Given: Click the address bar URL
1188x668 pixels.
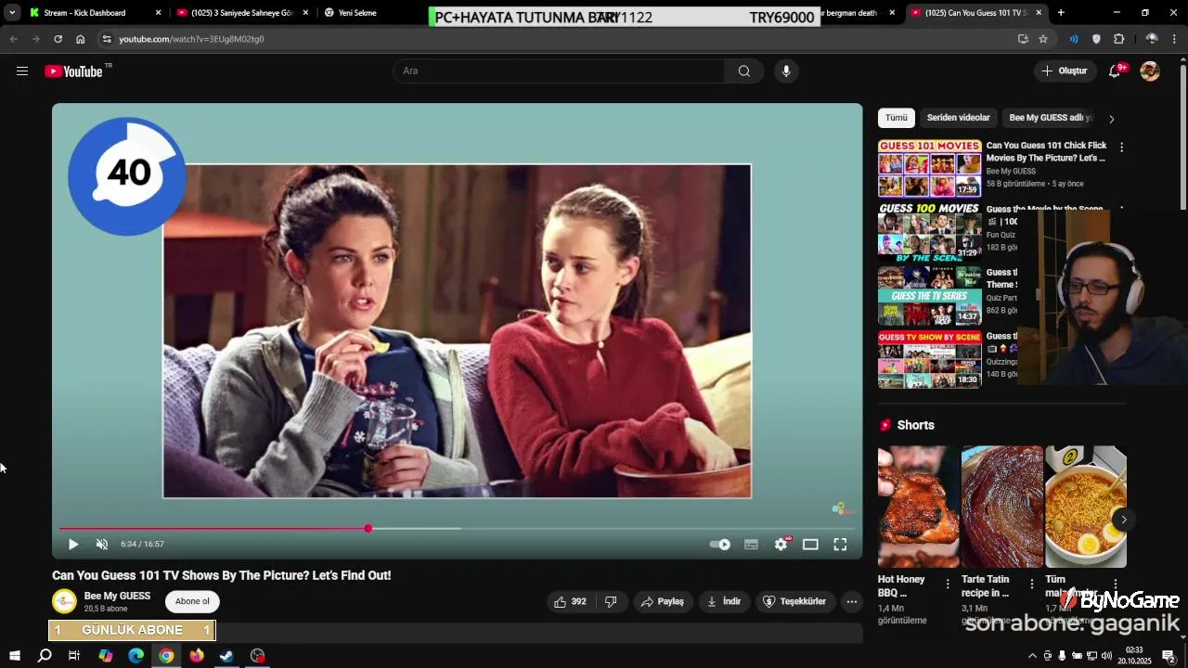Looking at the screenshot, I should [x=191, y=39].
